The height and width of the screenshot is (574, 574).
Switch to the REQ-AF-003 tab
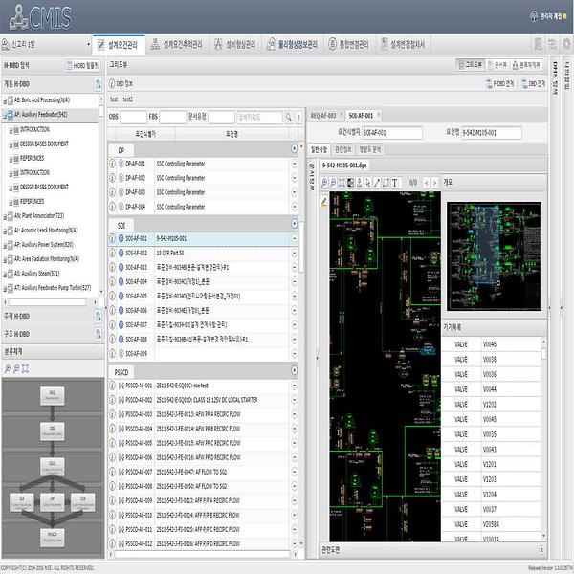323,114
